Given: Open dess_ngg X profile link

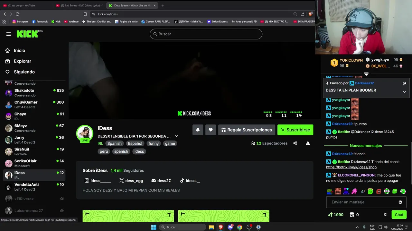Looking at the screenshot, I should (131, 181).
